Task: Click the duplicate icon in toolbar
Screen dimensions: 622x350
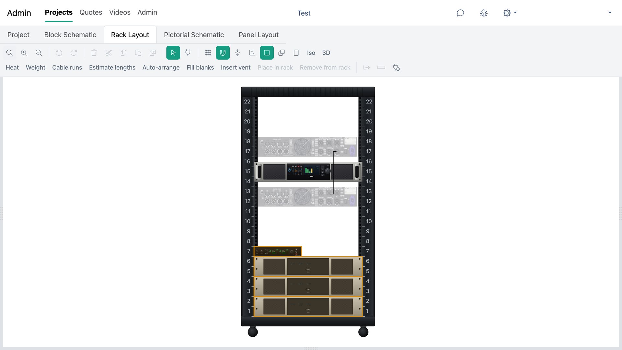Action: pyautogui.click(x=153, y=53)
